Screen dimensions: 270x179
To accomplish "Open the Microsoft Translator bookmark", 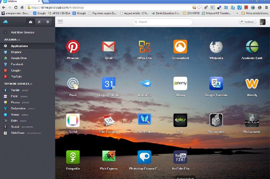I will click(216, 13).
